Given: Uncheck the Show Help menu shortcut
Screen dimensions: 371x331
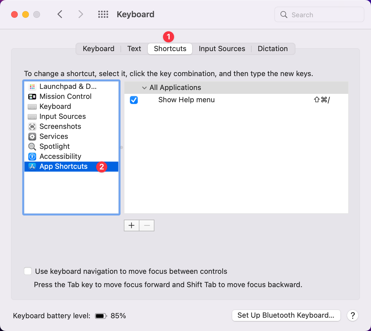Looking at the screenshot, I should pyautogui.click(x=134, y=100).
